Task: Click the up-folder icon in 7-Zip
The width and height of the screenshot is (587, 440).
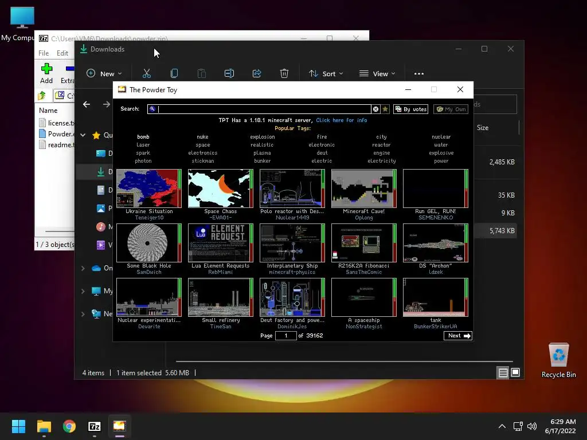Action: 41,96
